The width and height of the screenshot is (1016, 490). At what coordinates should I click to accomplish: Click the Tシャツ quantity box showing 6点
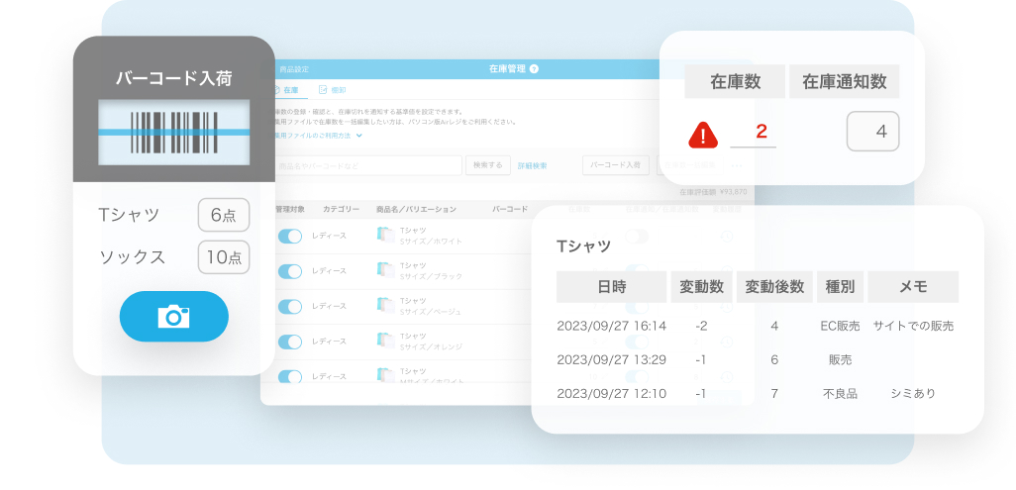[x=223, y=215]
